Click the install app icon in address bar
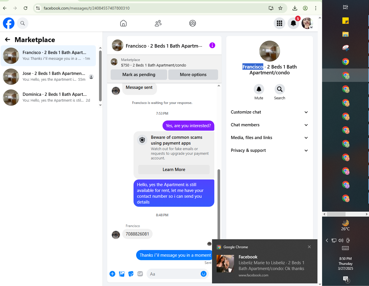Screen dimensions: 369x286 pyautogui.click(x=271, y=8)
